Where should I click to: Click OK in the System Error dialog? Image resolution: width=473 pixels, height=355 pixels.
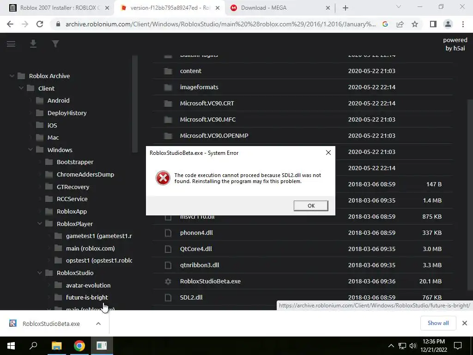click(311, 206)
